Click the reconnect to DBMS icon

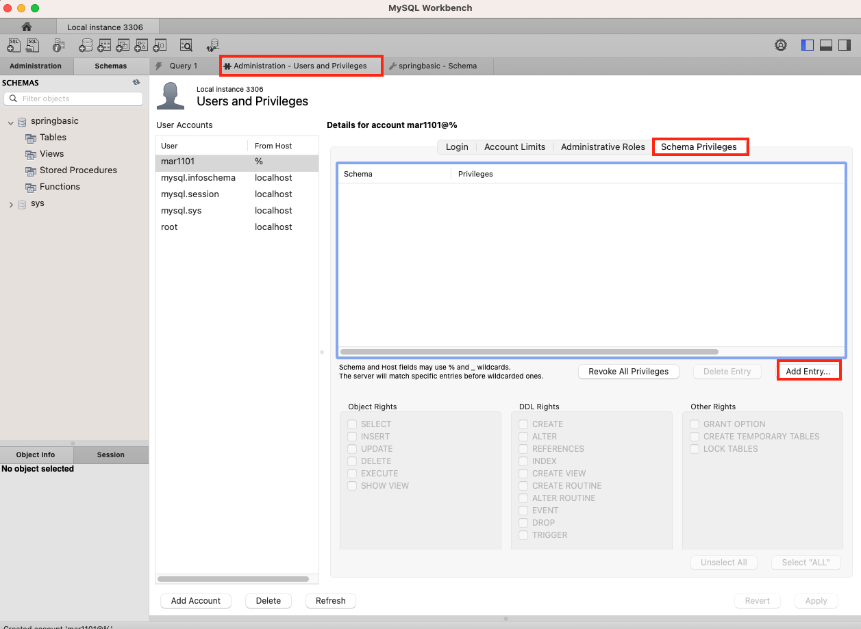pyautogui.click(x=212, y=45)
